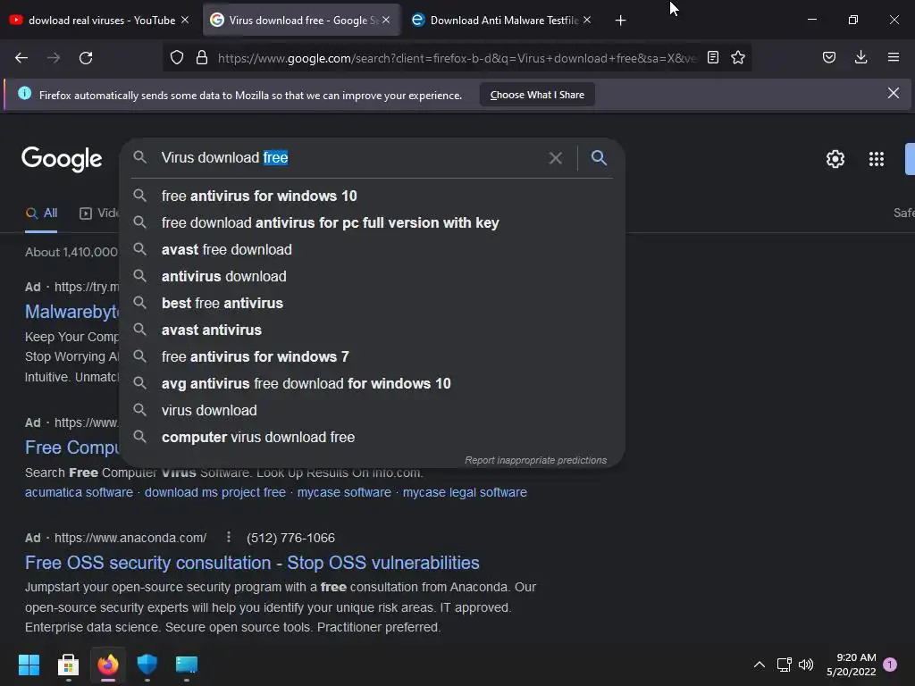Open the Firefox hamburger menu
The image size is (915, 686).
[894, 58]
